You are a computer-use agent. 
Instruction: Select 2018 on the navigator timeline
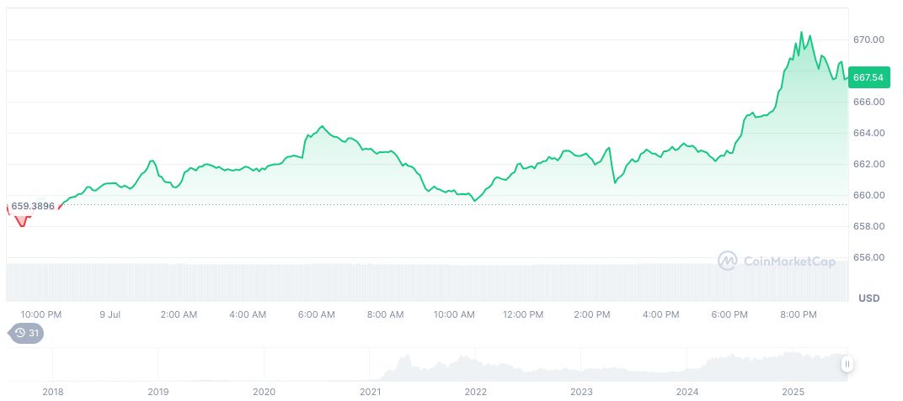[53, 392]
